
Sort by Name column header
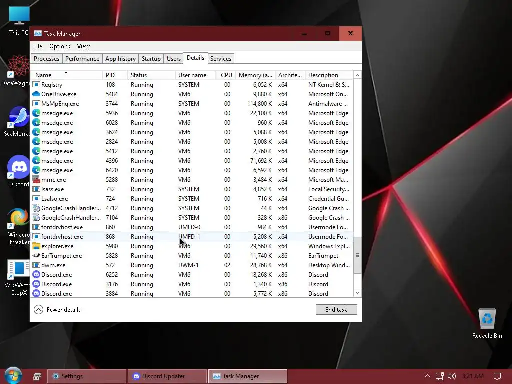pos(66,75)
